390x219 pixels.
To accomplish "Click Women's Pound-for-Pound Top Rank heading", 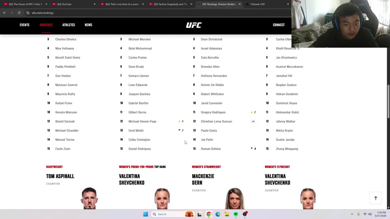I will point(142,167).
